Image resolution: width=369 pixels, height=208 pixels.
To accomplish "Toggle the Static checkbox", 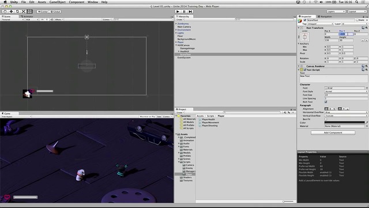I will [x=357, y=20].
